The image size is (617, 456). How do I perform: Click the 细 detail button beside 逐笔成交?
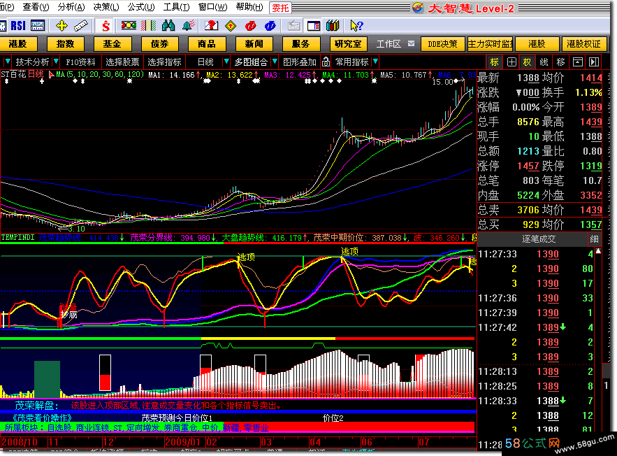click(x=594, y=238)
